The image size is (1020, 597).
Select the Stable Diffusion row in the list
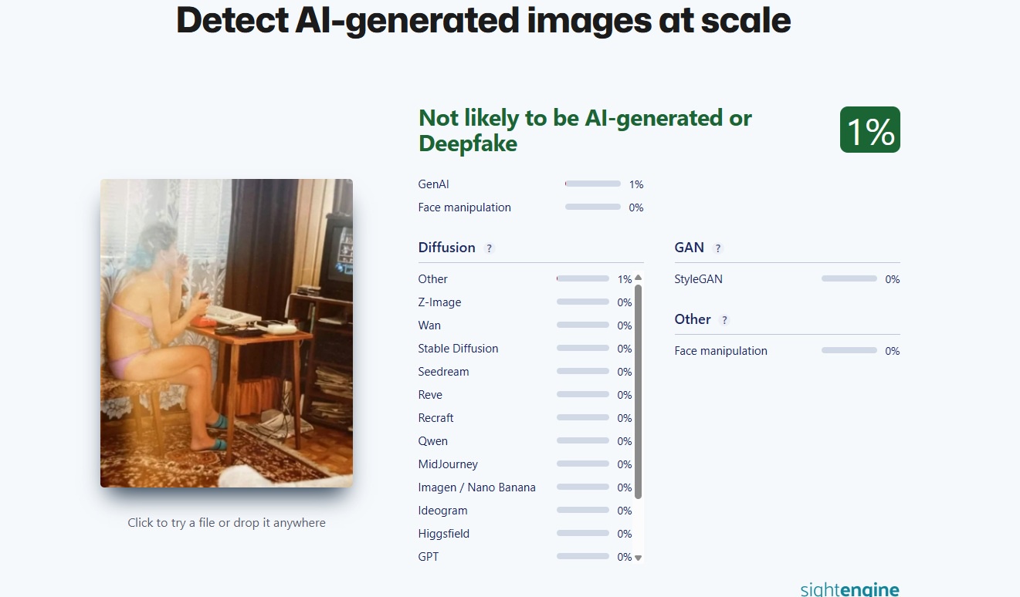click(x=458, y=349)
